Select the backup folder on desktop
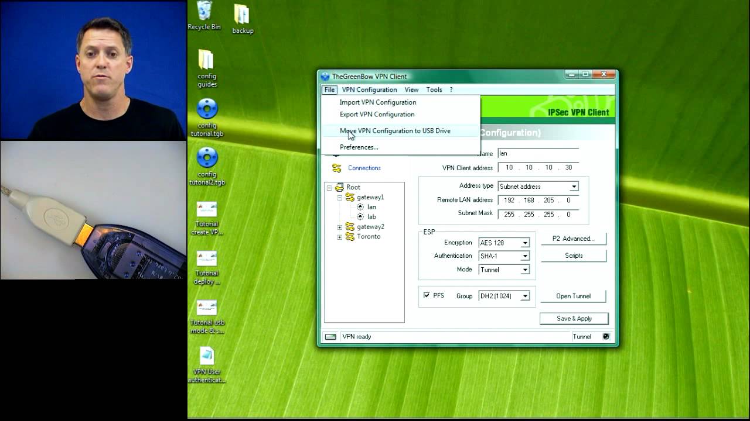The image size is (750, 421). pos(242,19)
